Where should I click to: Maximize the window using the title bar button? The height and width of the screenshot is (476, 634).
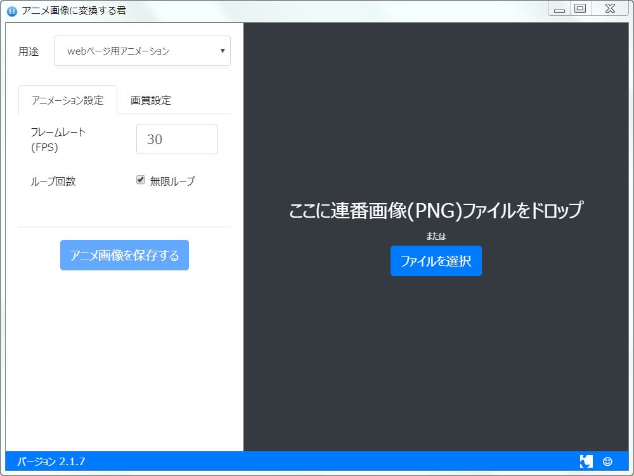[579, 9]
